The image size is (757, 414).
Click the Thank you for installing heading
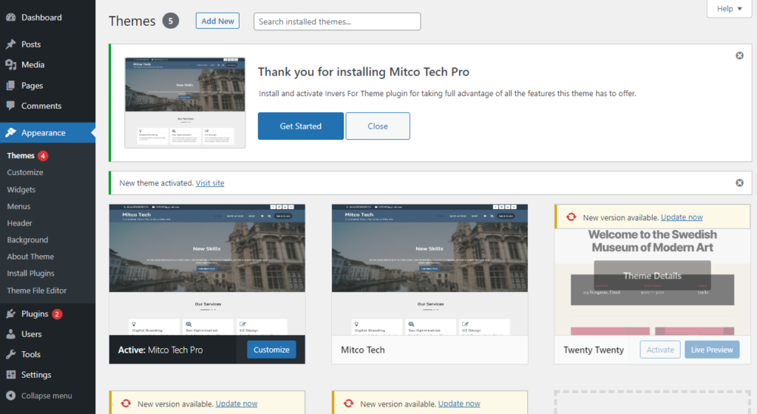(364, 72)
